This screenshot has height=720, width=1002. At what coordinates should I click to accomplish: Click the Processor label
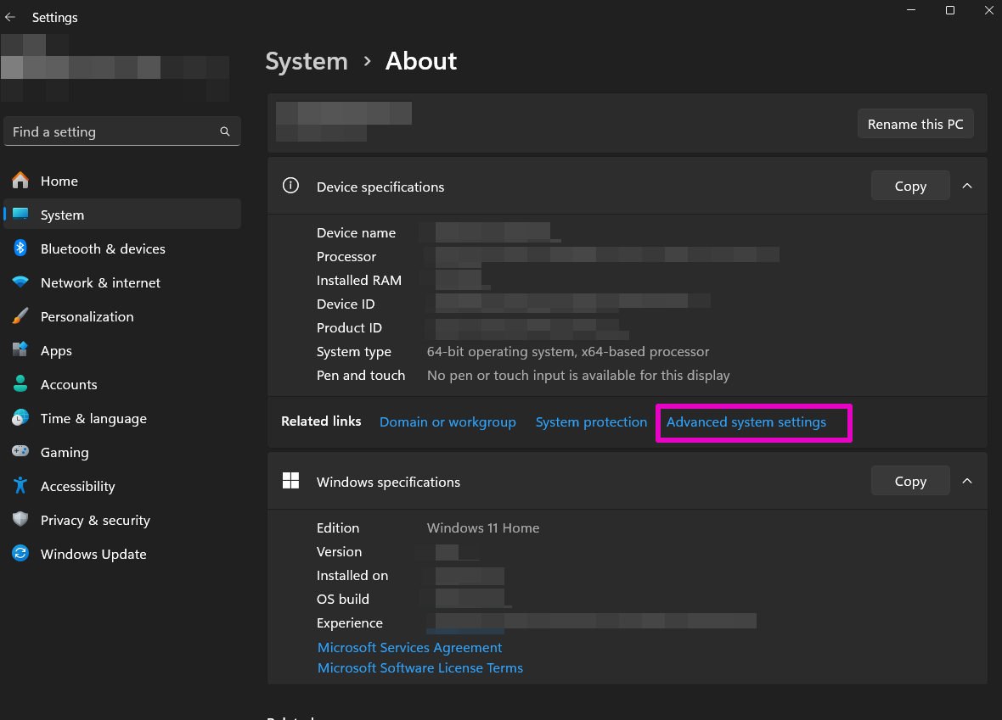point(346,257)
